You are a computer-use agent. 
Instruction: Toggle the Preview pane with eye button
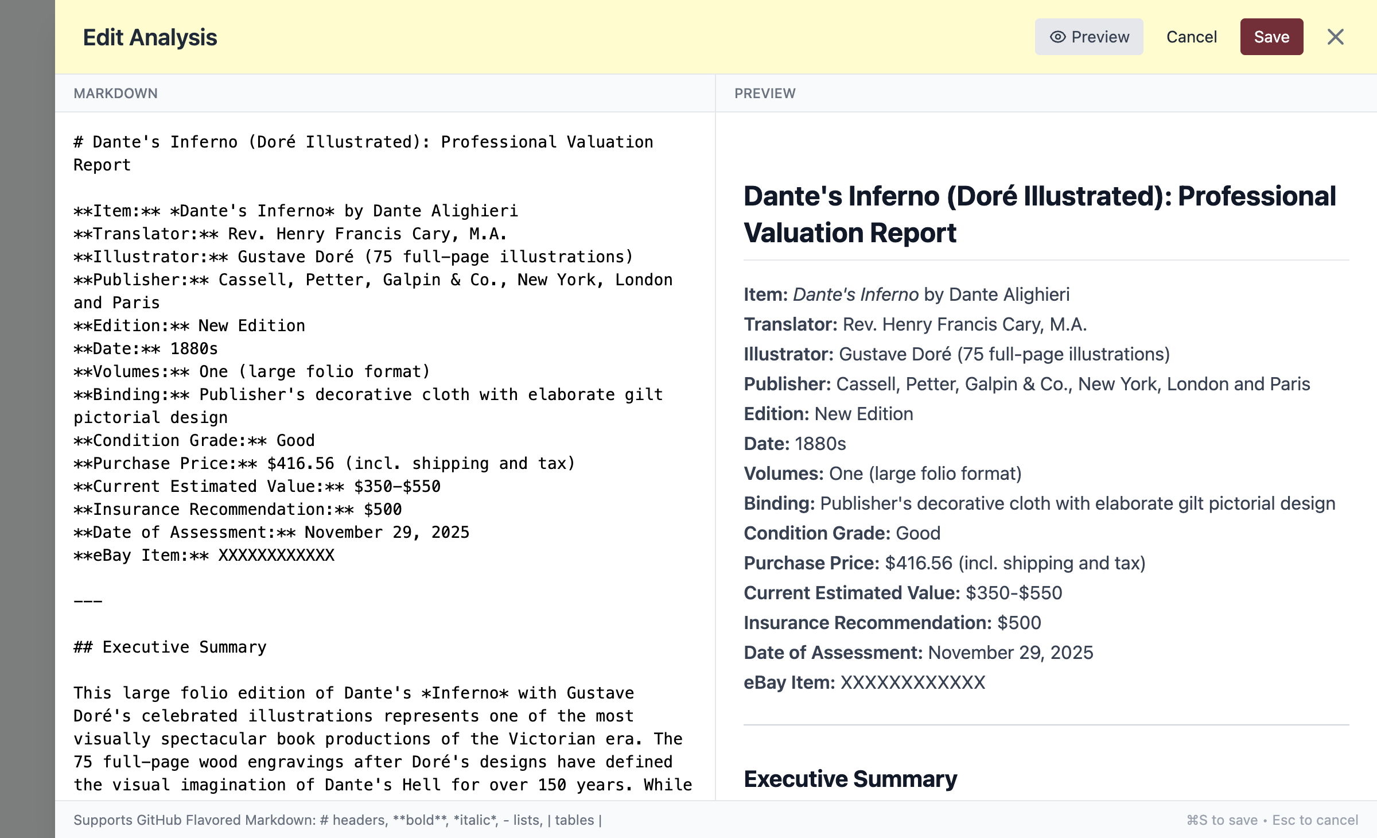click(x=1088, y=37)
